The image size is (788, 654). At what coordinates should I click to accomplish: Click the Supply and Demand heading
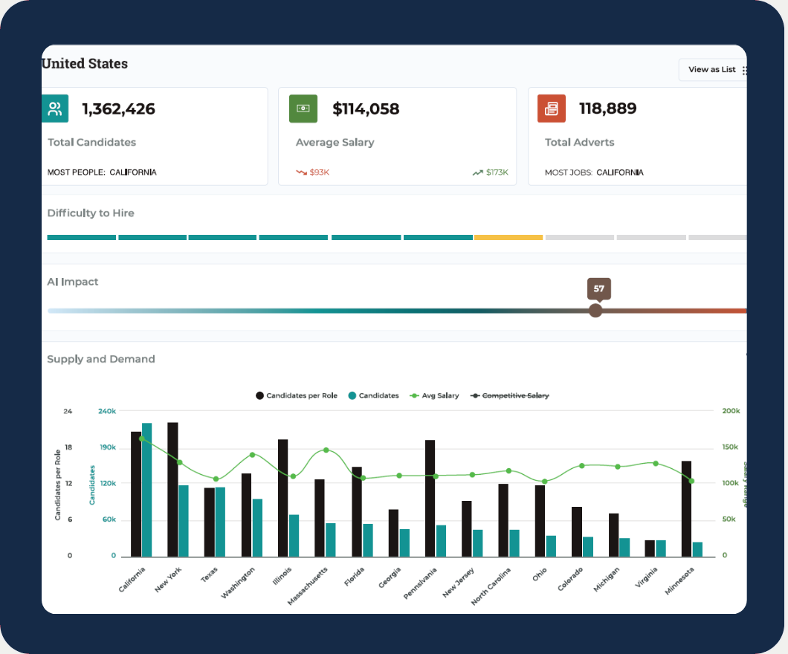pos(101,359)
